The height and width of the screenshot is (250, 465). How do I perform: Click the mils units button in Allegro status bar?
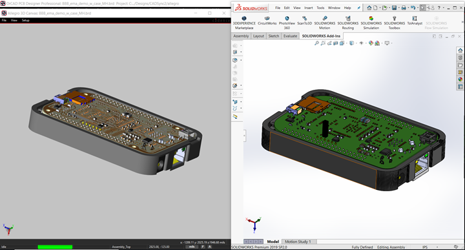coord(192,247)
